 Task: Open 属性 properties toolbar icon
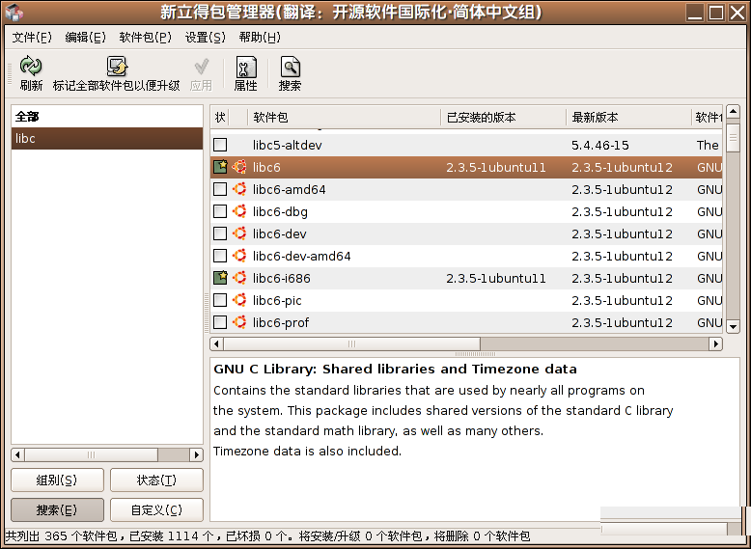246,67
